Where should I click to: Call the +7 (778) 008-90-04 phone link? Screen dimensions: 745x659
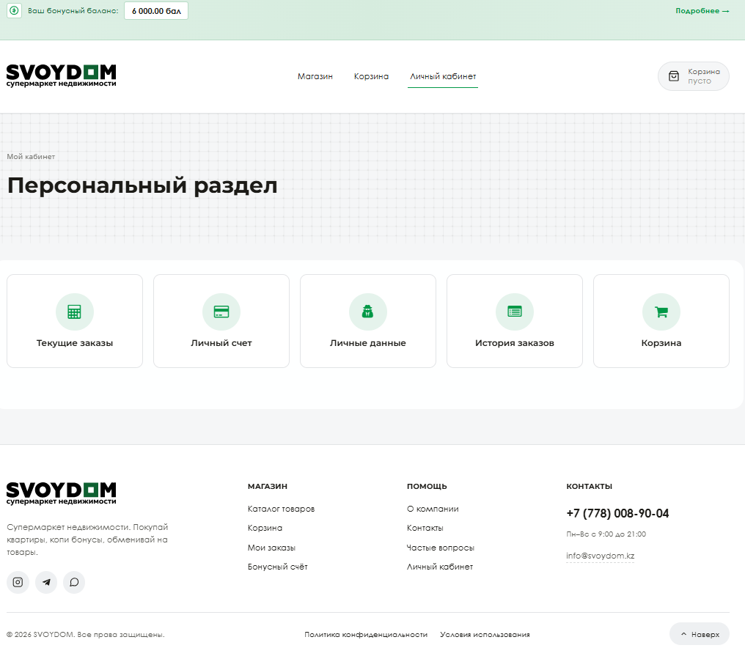pos(617,514)
